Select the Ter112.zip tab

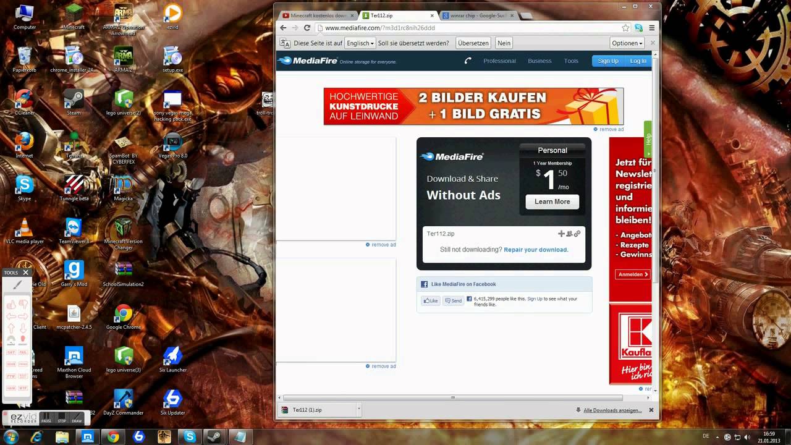[x=399, y=15]
